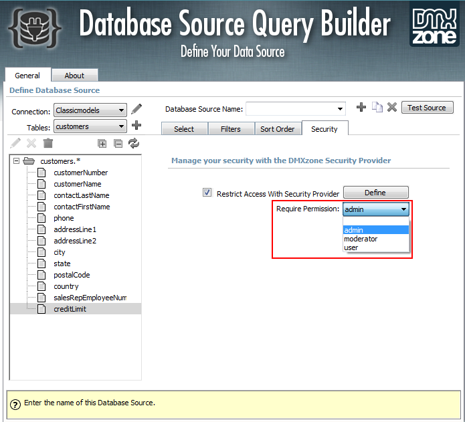Select the creditLimit field
Viewport: 465px width, 422px height.
[x=70, y=309]
